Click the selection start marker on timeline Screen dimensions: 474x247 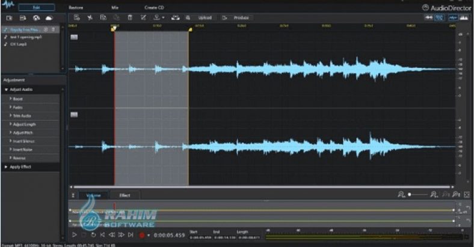pyautogui.click(x=114, y=29)
